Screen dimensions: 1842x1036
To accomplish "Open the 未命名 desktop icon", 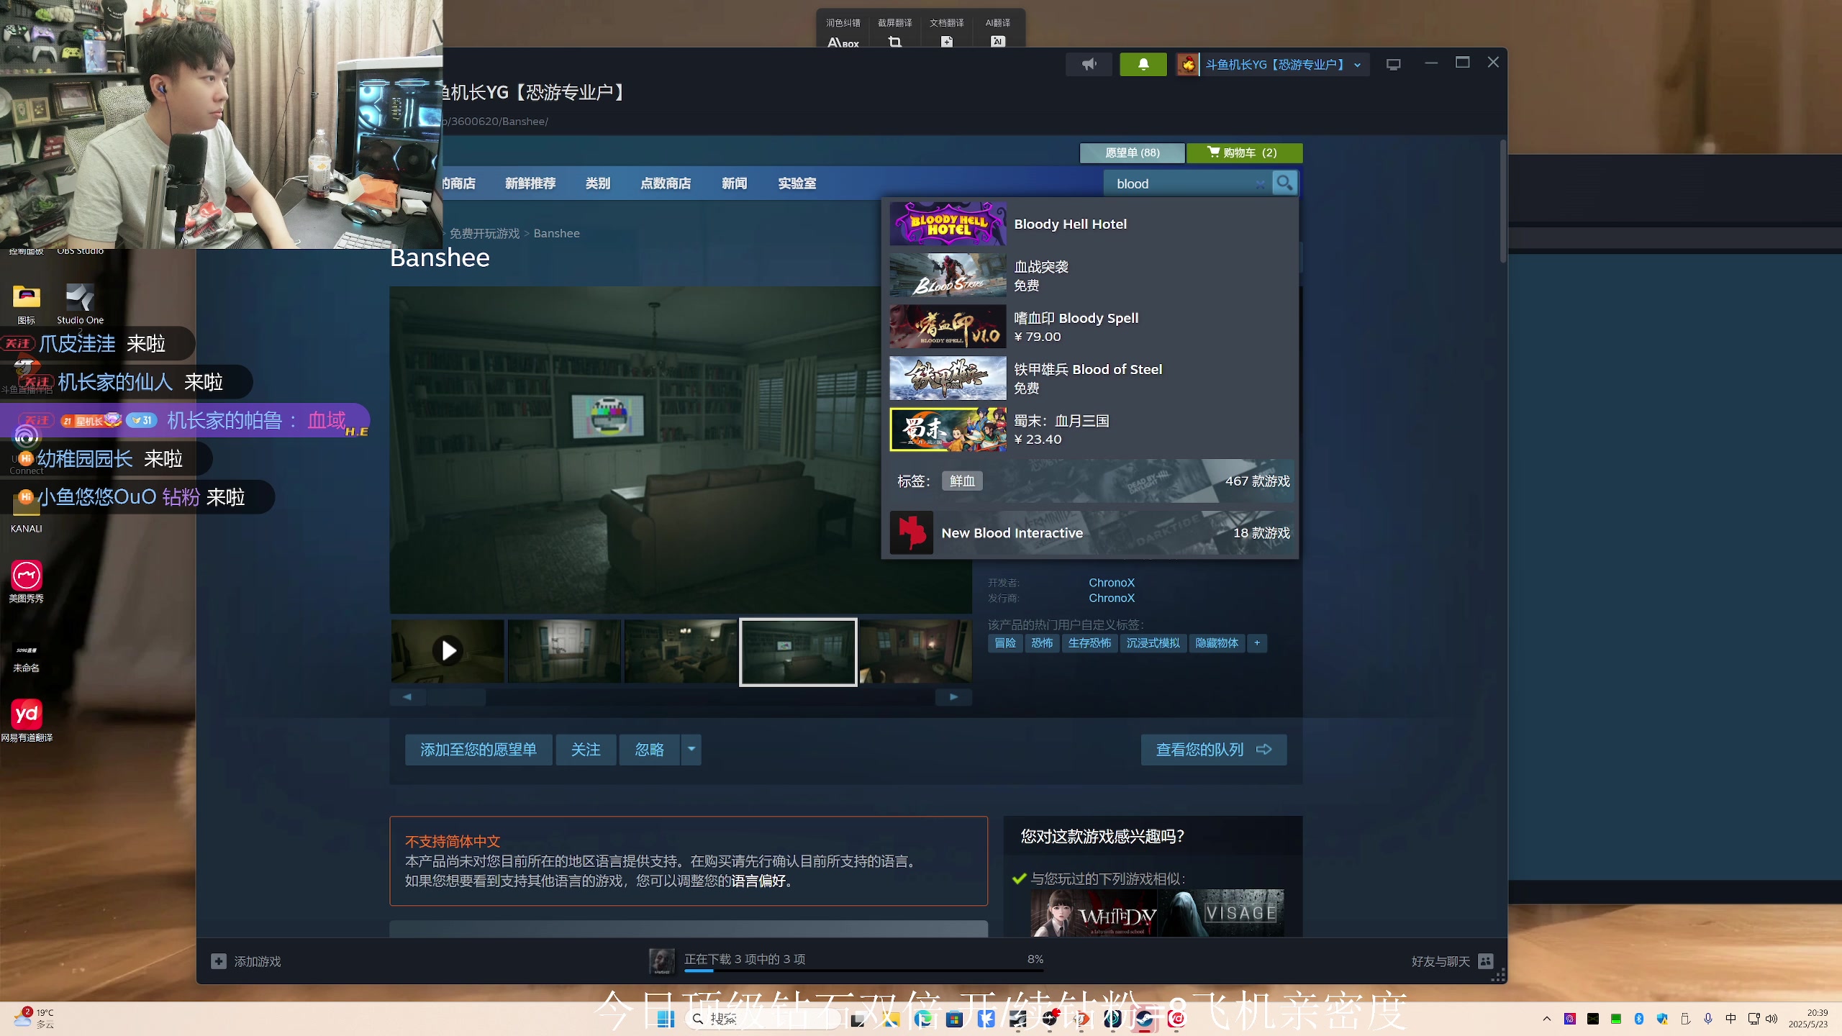I will coord(27,656).
